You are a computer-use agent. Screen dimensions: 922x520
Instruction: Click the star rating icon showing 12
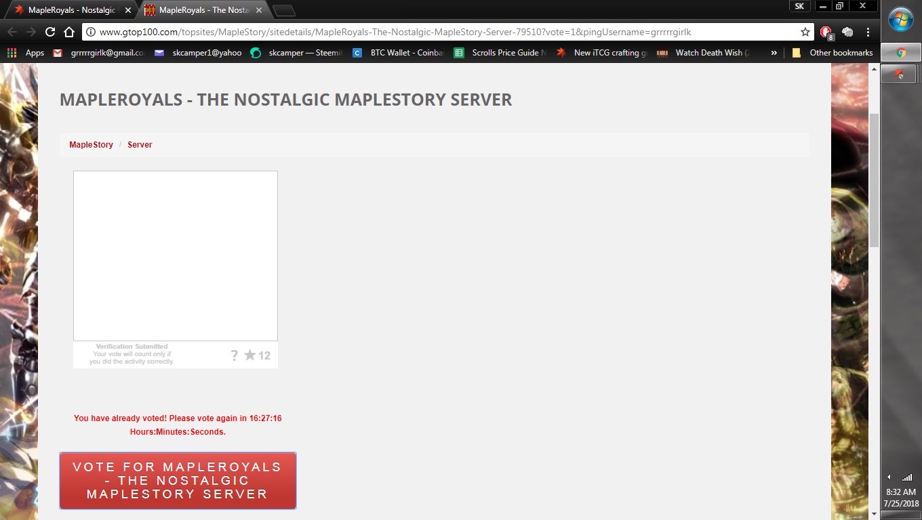tap(250, 355)
